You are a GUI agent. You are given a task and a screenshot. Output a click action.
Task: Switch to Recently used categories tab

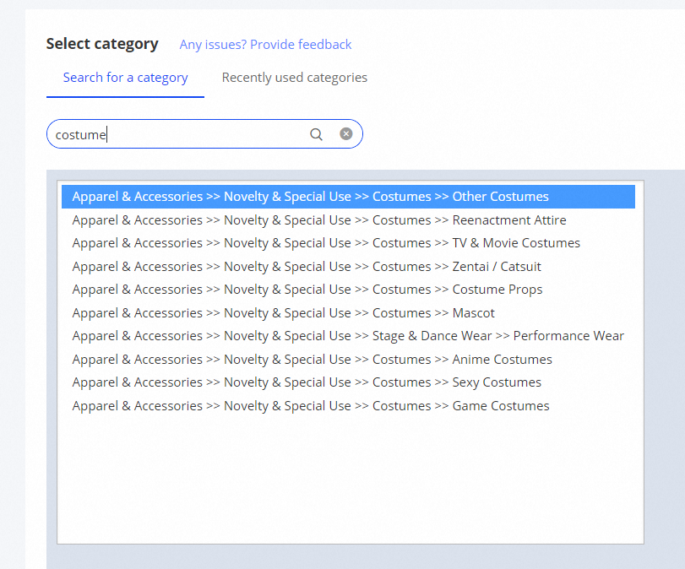294,78
